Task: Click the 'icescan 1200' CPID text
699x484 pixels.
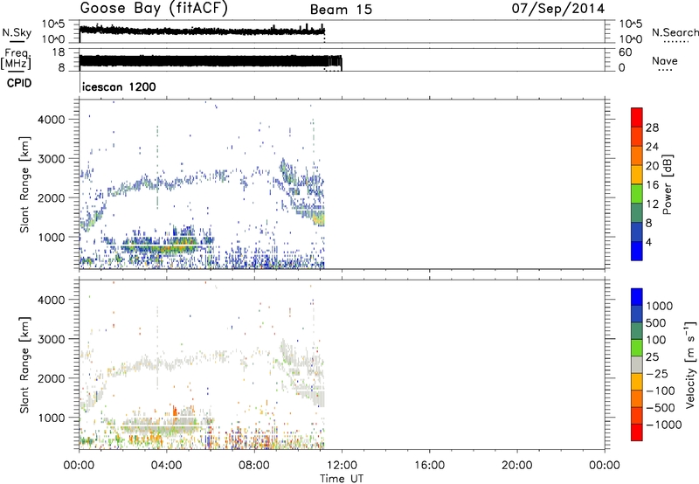Action: [119, 86]
